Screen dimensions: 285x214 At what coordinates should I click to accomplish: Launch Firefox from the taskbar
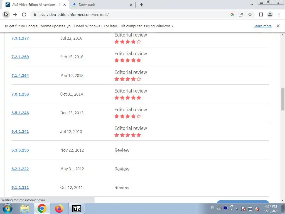[x=59, y=208]
